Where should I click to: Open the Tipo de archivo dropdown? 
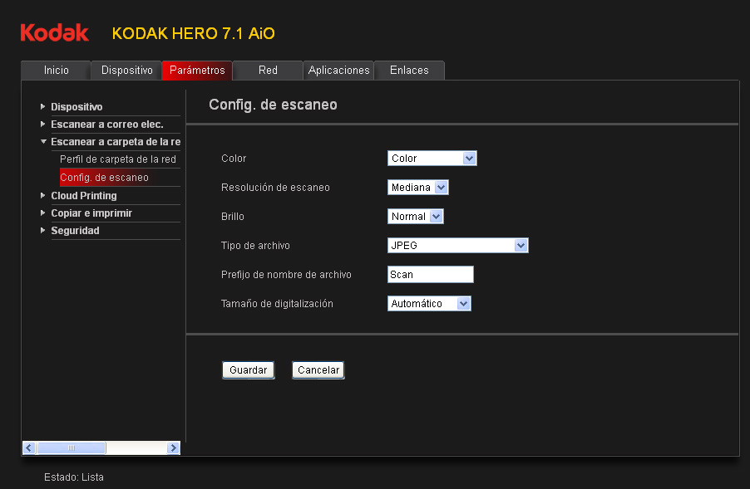[458, 246]
